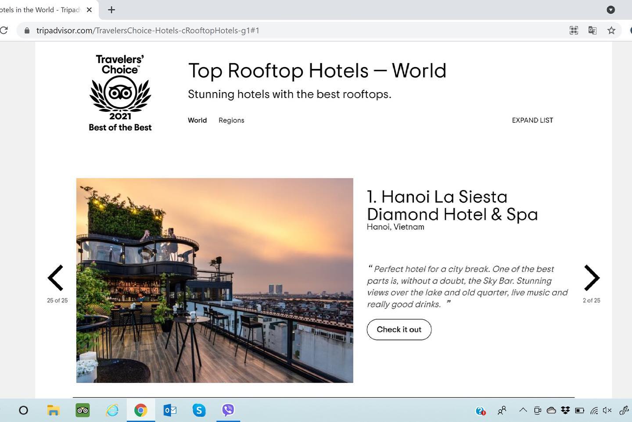Open OneDrive cloud icon in system tray
This screenshot has height=422, width=632.
[x=551, y=410]
